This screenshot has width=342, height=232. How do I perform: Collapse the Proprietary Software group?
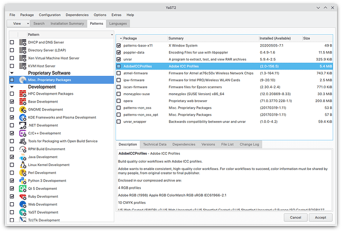click(12, 73)
